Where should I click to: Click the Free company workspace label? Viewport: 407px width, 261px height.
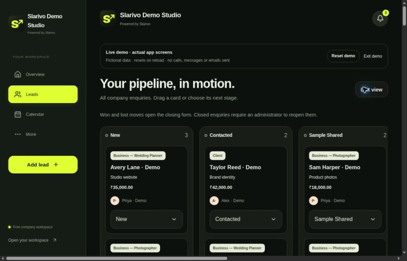(33, 227)
